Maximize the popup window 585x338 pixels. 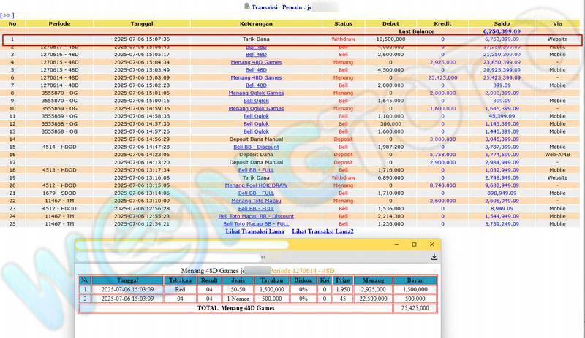(414, 245)
